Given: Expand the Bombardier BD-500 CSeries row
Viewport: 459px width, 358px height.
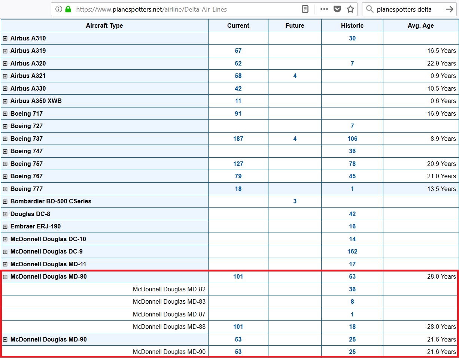Looking at the screenshot, I should [5, 201].
